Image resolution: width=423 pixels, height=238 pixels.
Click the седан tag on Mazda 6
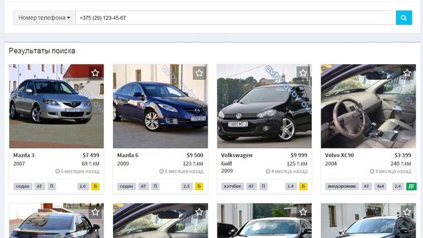pyautogui.click(x=126, y=186)
